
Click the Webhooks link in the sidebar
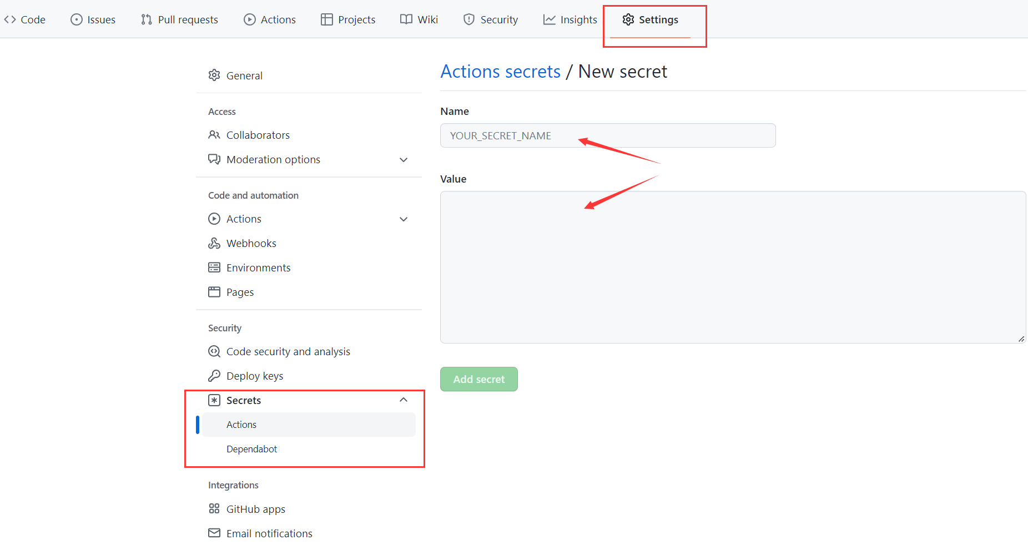tap(251, 243)
